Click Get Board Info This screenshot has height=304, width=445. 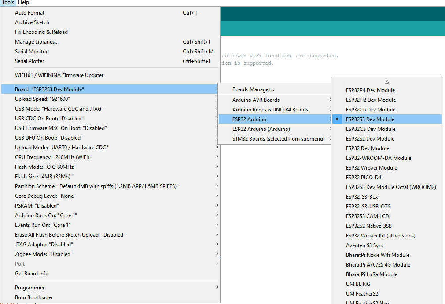[32, 274]
